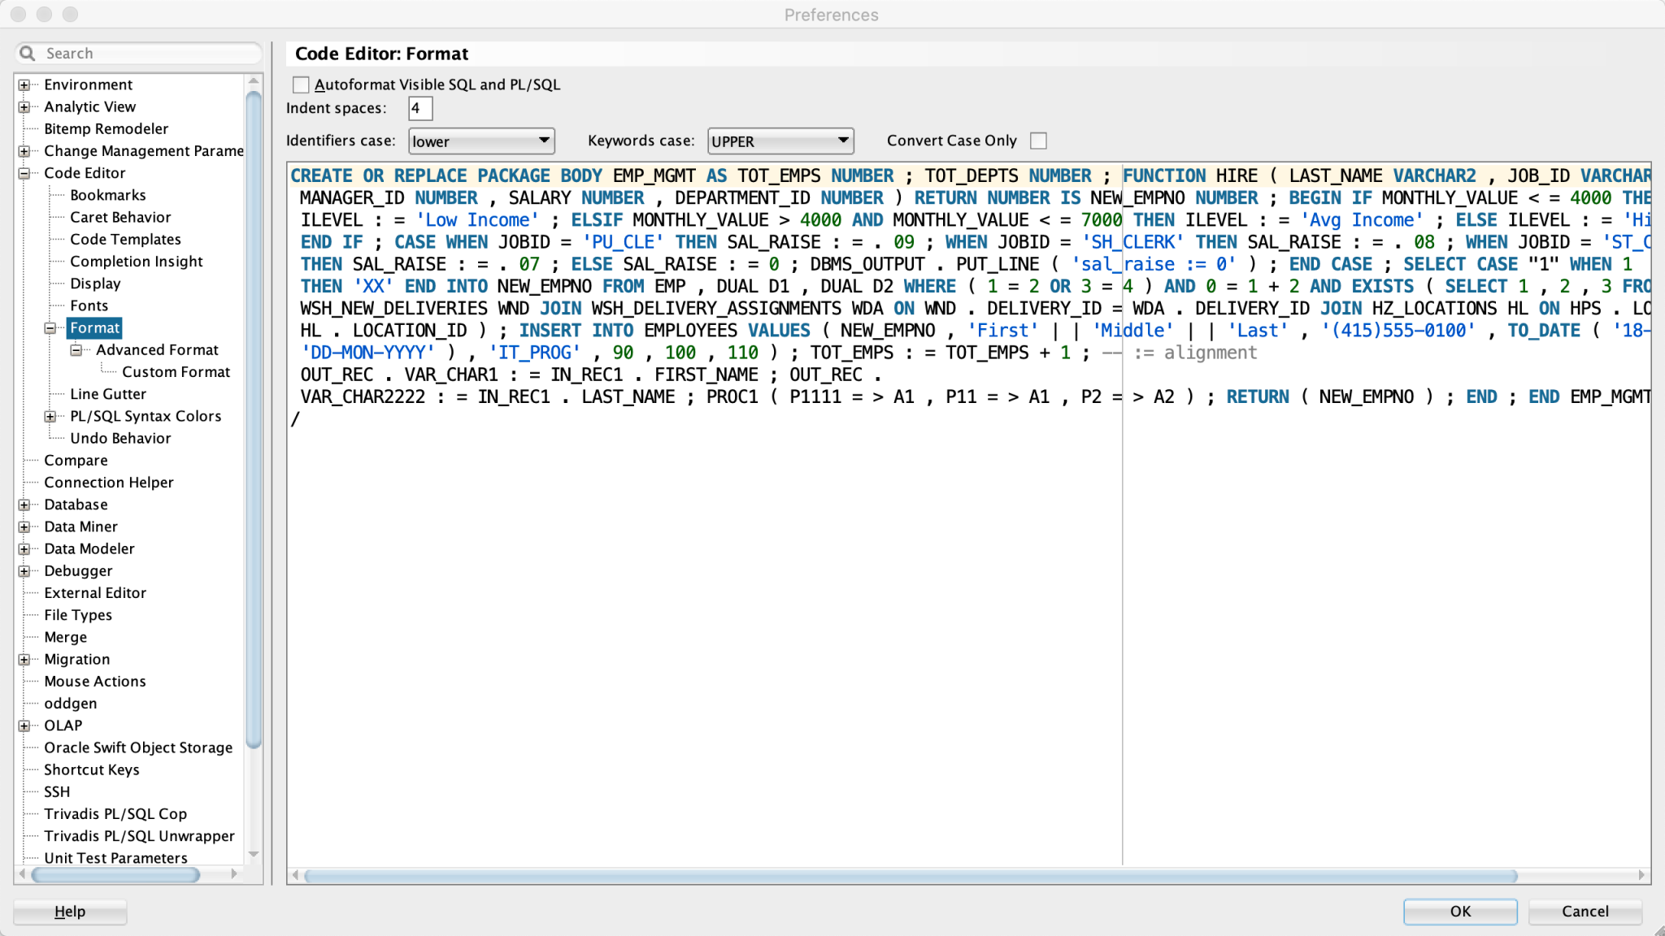Enable Autoformat Visible SQL and PL/SQL

[301, 84]
